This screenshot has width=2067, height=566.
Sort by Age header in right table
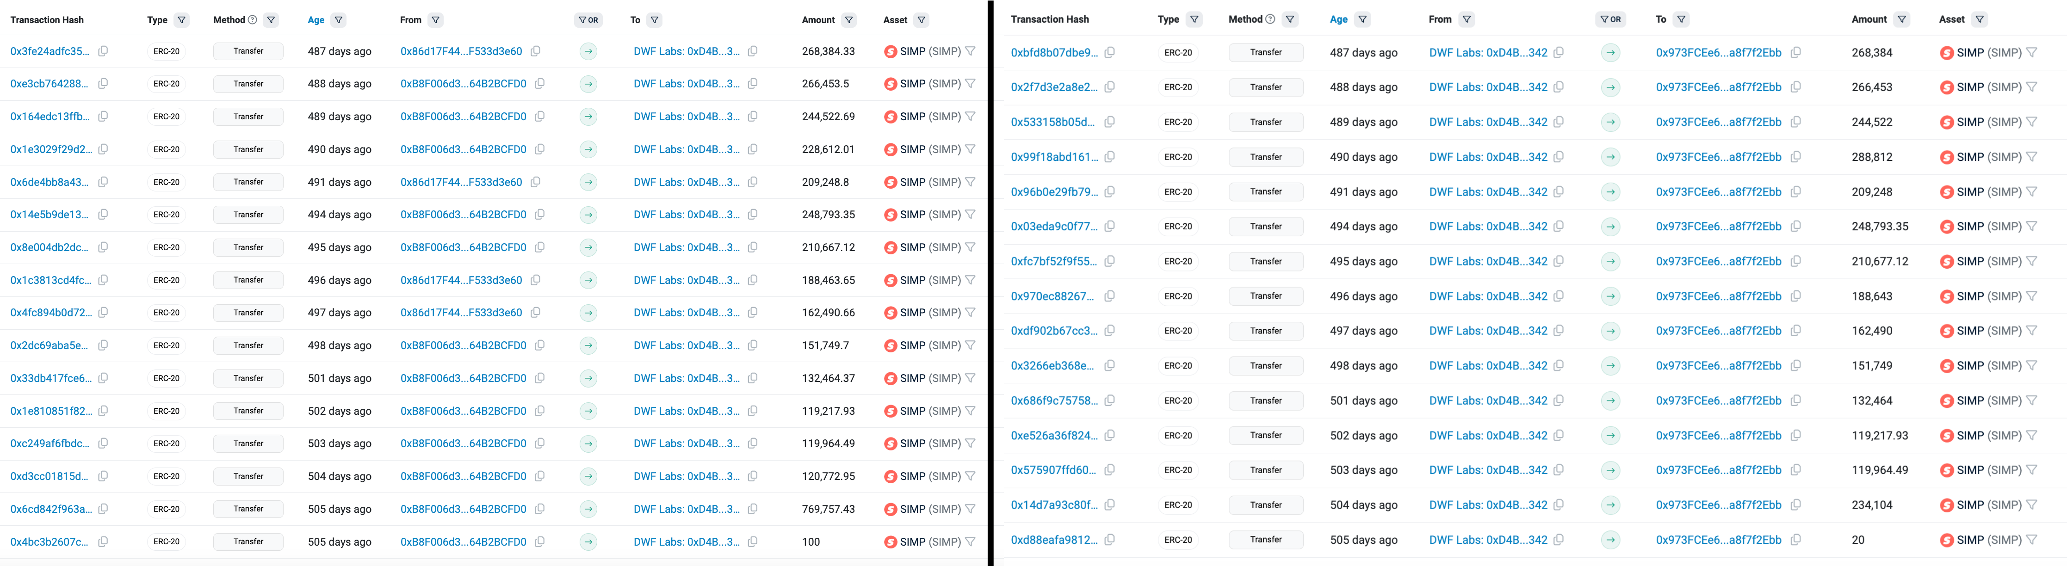click(1338, 19)
